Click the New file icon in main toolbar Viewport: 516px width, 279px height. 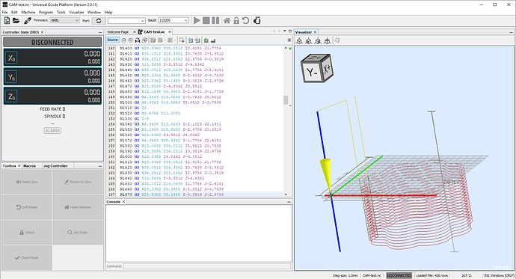coord(7,20)
